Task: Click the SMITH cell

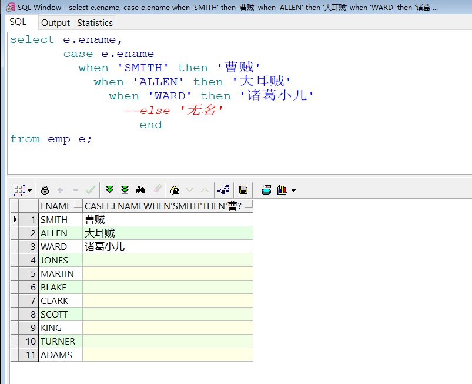Action: click(x=61, y=219)
